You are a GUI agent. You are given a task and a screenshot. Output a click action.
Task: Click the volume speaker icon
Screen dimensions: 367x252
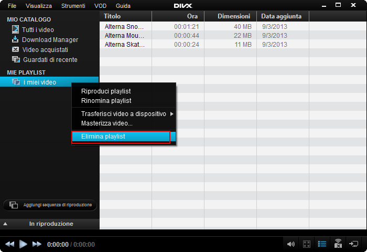tap(290, 244)
